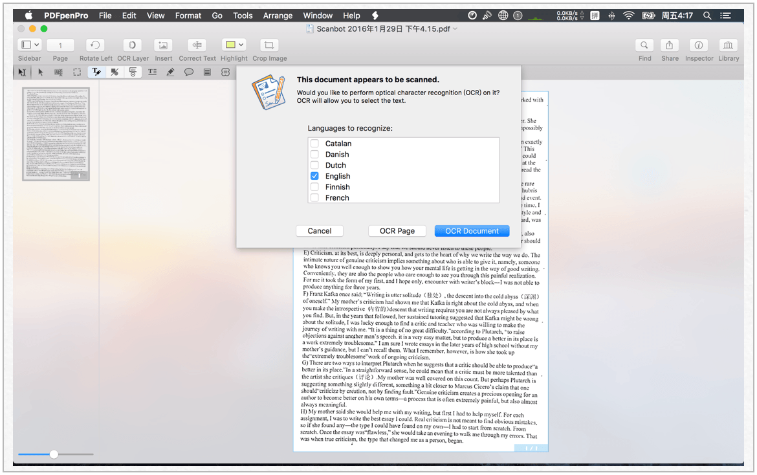Open the File menu
This screenshot has height=475, width=757.
point(105,16)
